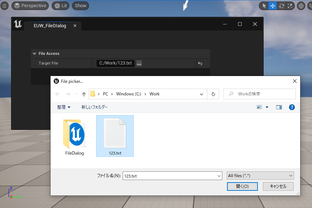312x208 pixels.
Task: Switch to the Scale tool
Action: pyautogui.click(x=290, y=6)
